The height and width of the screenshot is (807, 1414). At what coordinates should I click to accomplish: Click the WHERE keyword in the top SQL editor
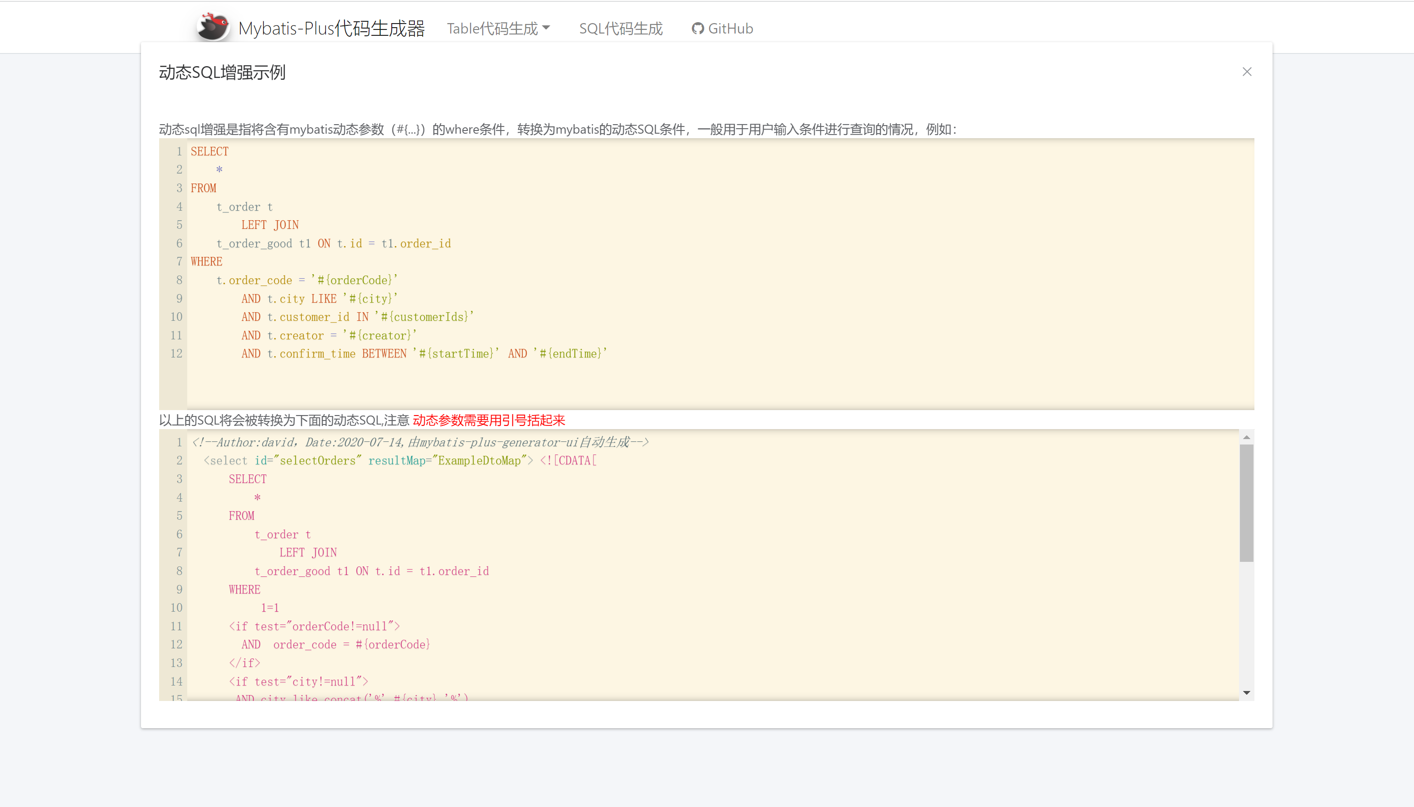click(206, 261)
